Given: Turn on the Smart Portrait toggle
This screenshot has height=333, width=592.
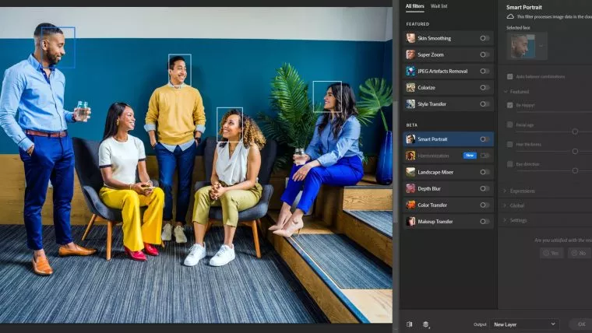Looking at the screenshot, I should [x=485, y=139].
